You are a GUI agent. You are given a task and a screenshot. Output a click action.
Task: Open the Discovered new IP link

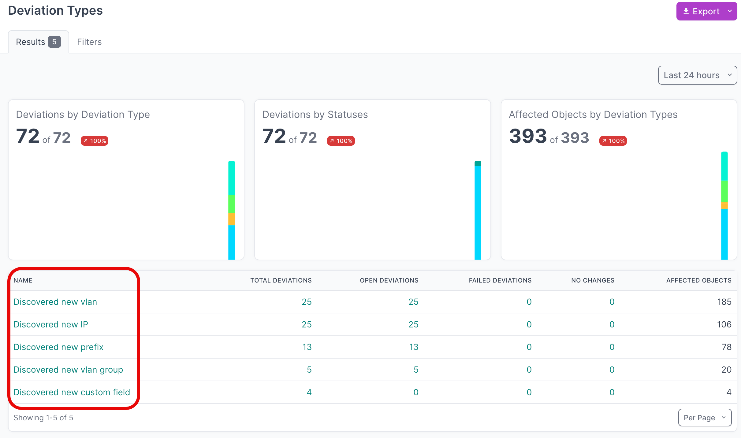[51, 324]
